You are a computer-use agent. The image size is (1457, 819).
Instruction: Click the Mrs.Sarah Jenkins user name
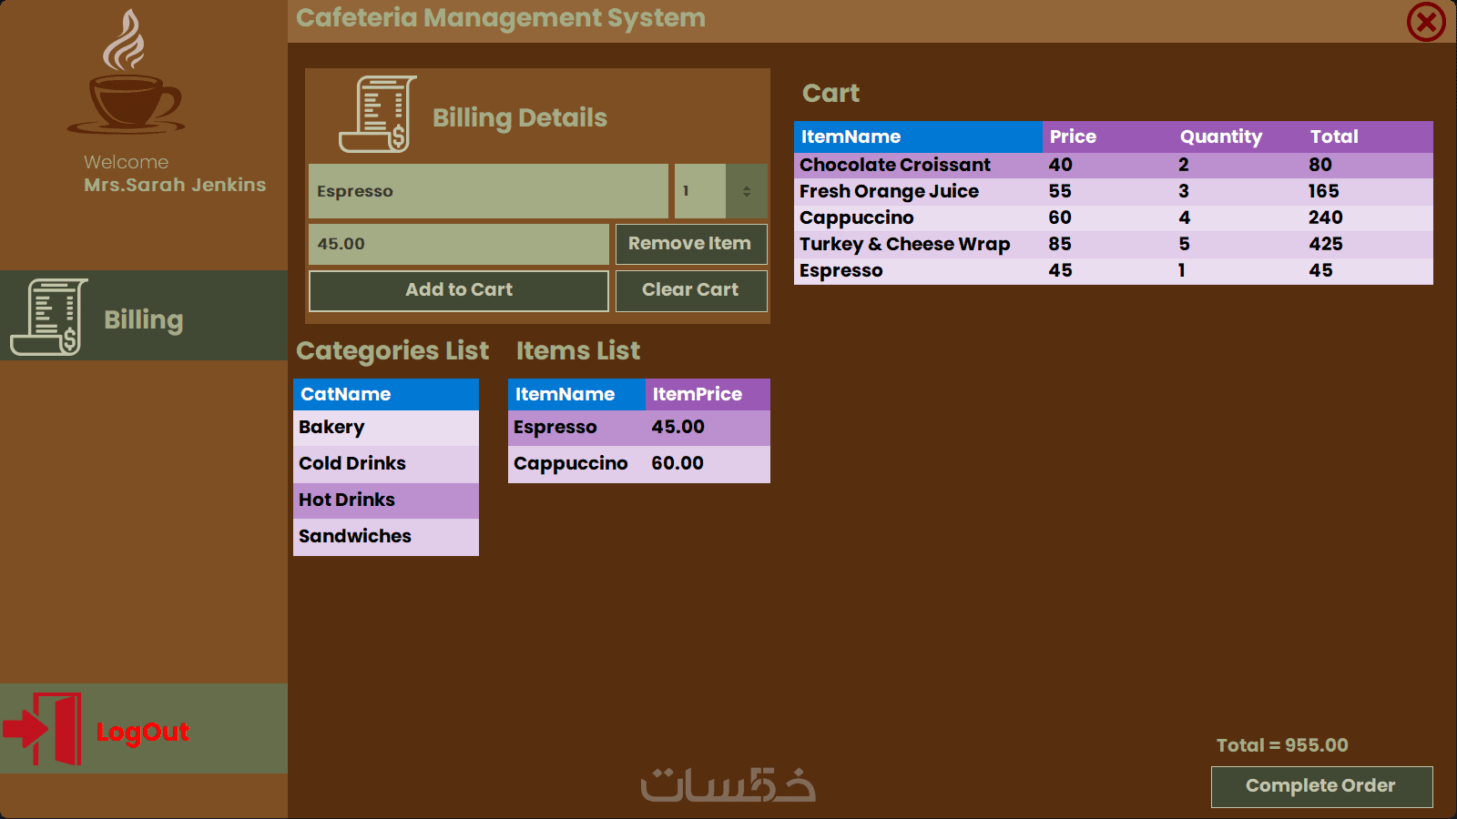pos(175,185)
